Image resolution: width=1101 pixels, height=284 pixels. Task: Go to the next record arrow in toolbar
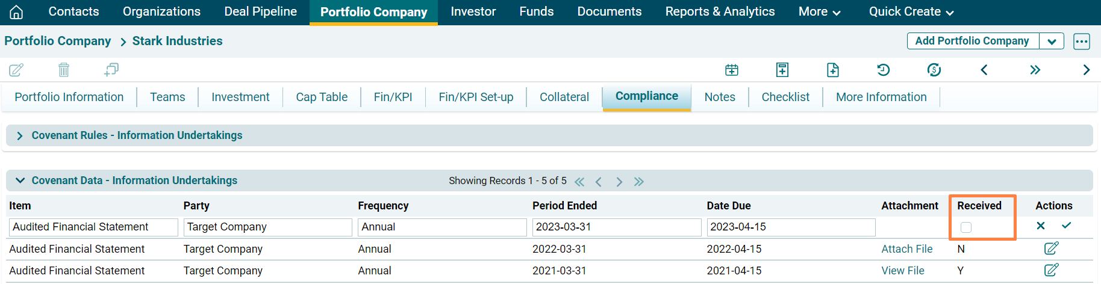[x=1086, y=70]
